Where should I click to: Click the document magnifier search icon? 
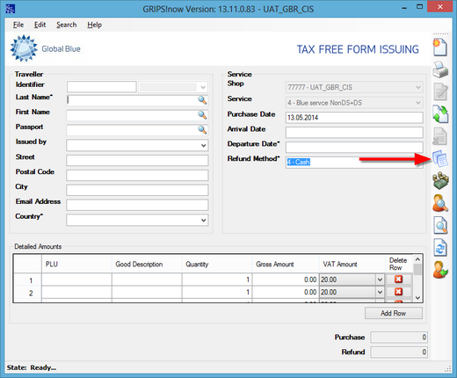(x=440, y=225)
